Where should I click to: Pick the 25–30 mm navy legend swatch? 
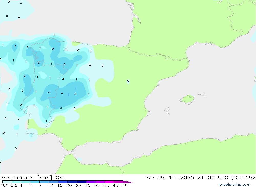(81, 182)
